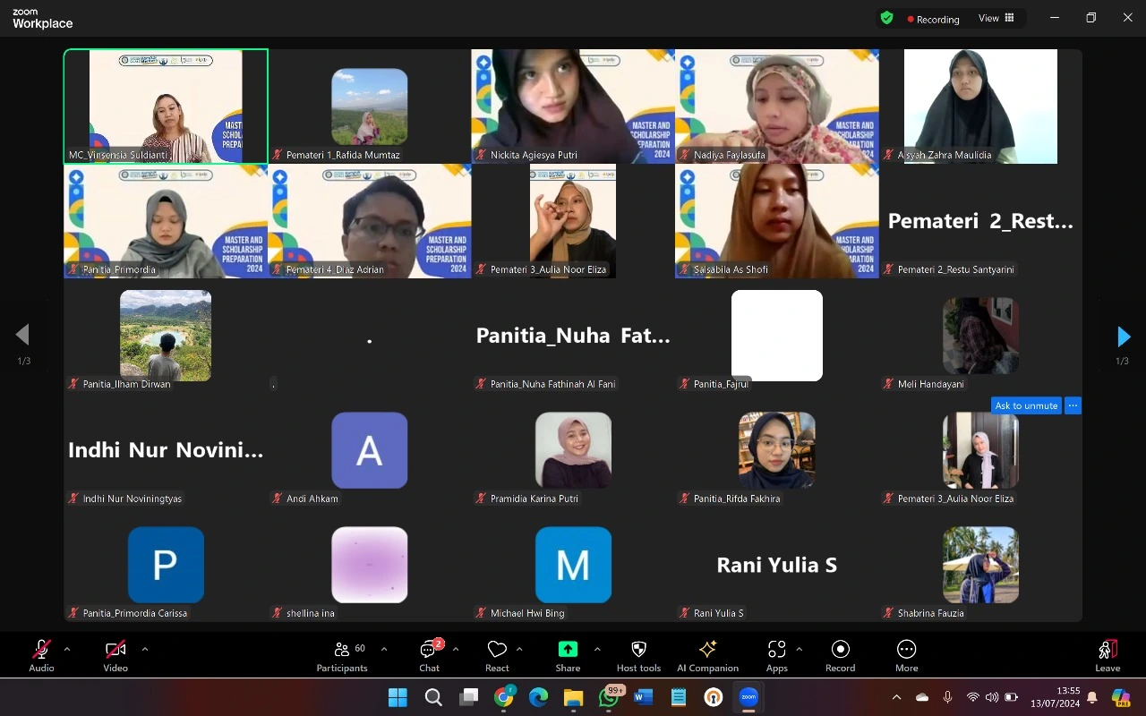This screenshot has width=1146, height=716.
Task: Expand the Share options caret
Action: point(597,649)
